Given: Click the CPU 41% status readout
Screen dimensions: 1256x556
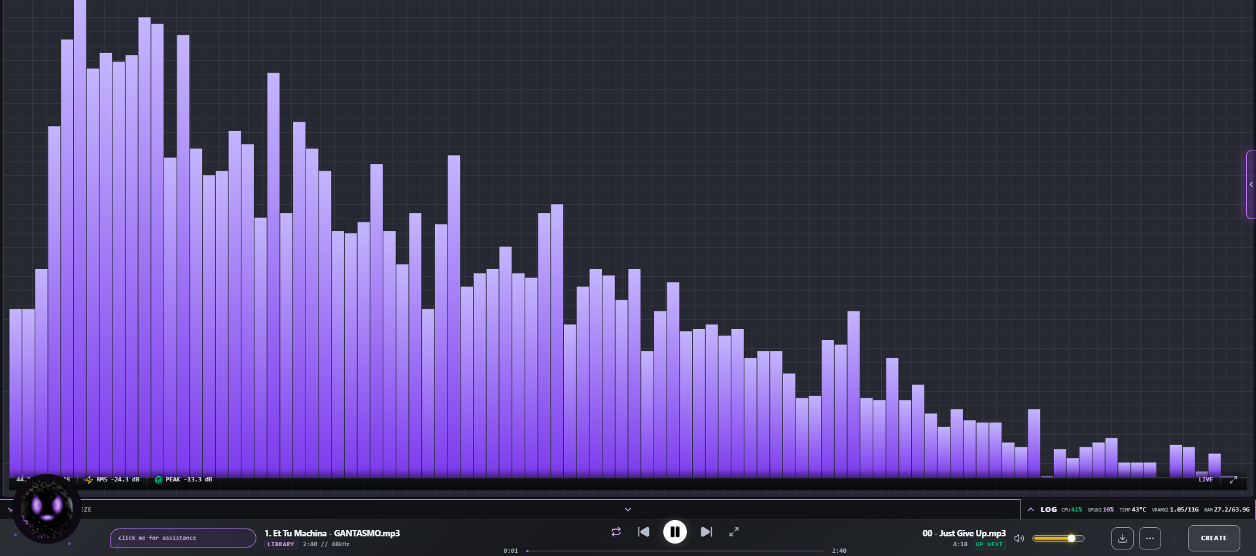Looking at the screenshot, I should [1072, 510].
